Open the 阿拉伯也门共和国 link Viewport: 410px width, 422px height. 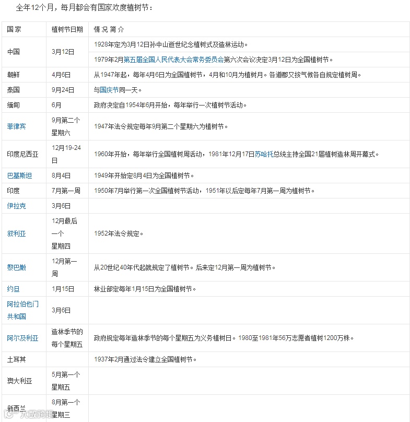23,310
